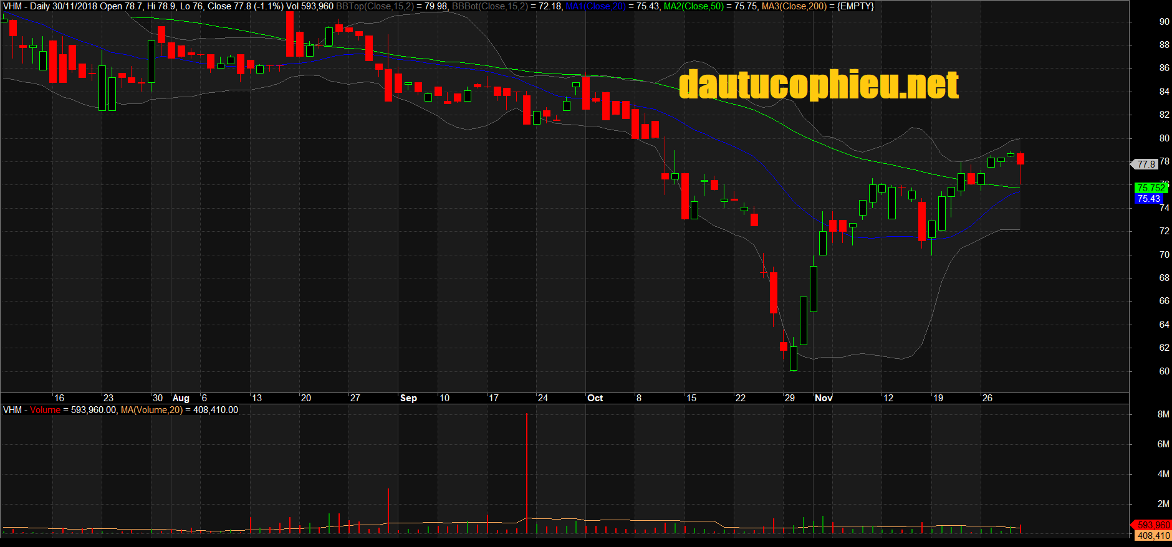Screen dimensions: 1172x547
Task: Click the Sep month marker on time axis
Action: 408,398
